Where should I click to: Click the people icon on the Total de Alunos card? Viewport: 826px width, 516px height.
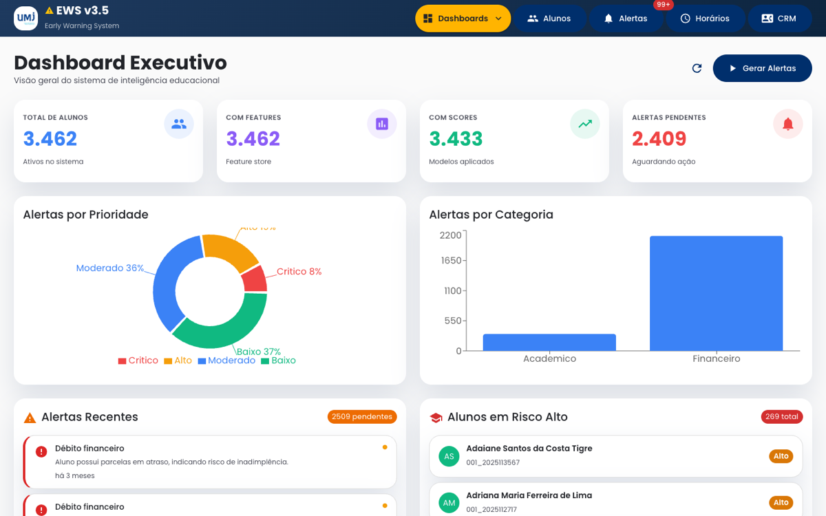[179, 124]
